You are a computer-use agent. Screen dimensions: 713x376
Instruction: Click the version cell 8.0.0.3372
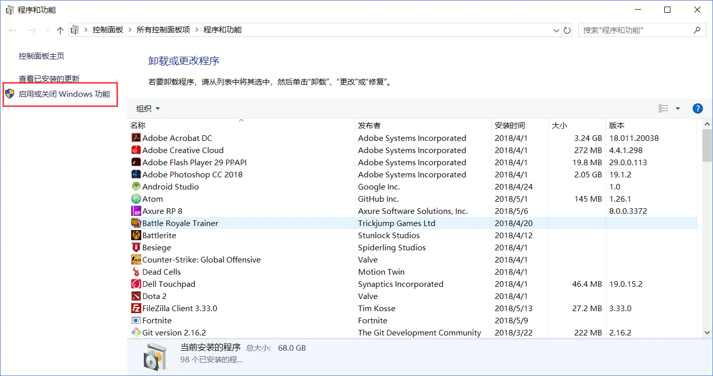coord(628,211)
